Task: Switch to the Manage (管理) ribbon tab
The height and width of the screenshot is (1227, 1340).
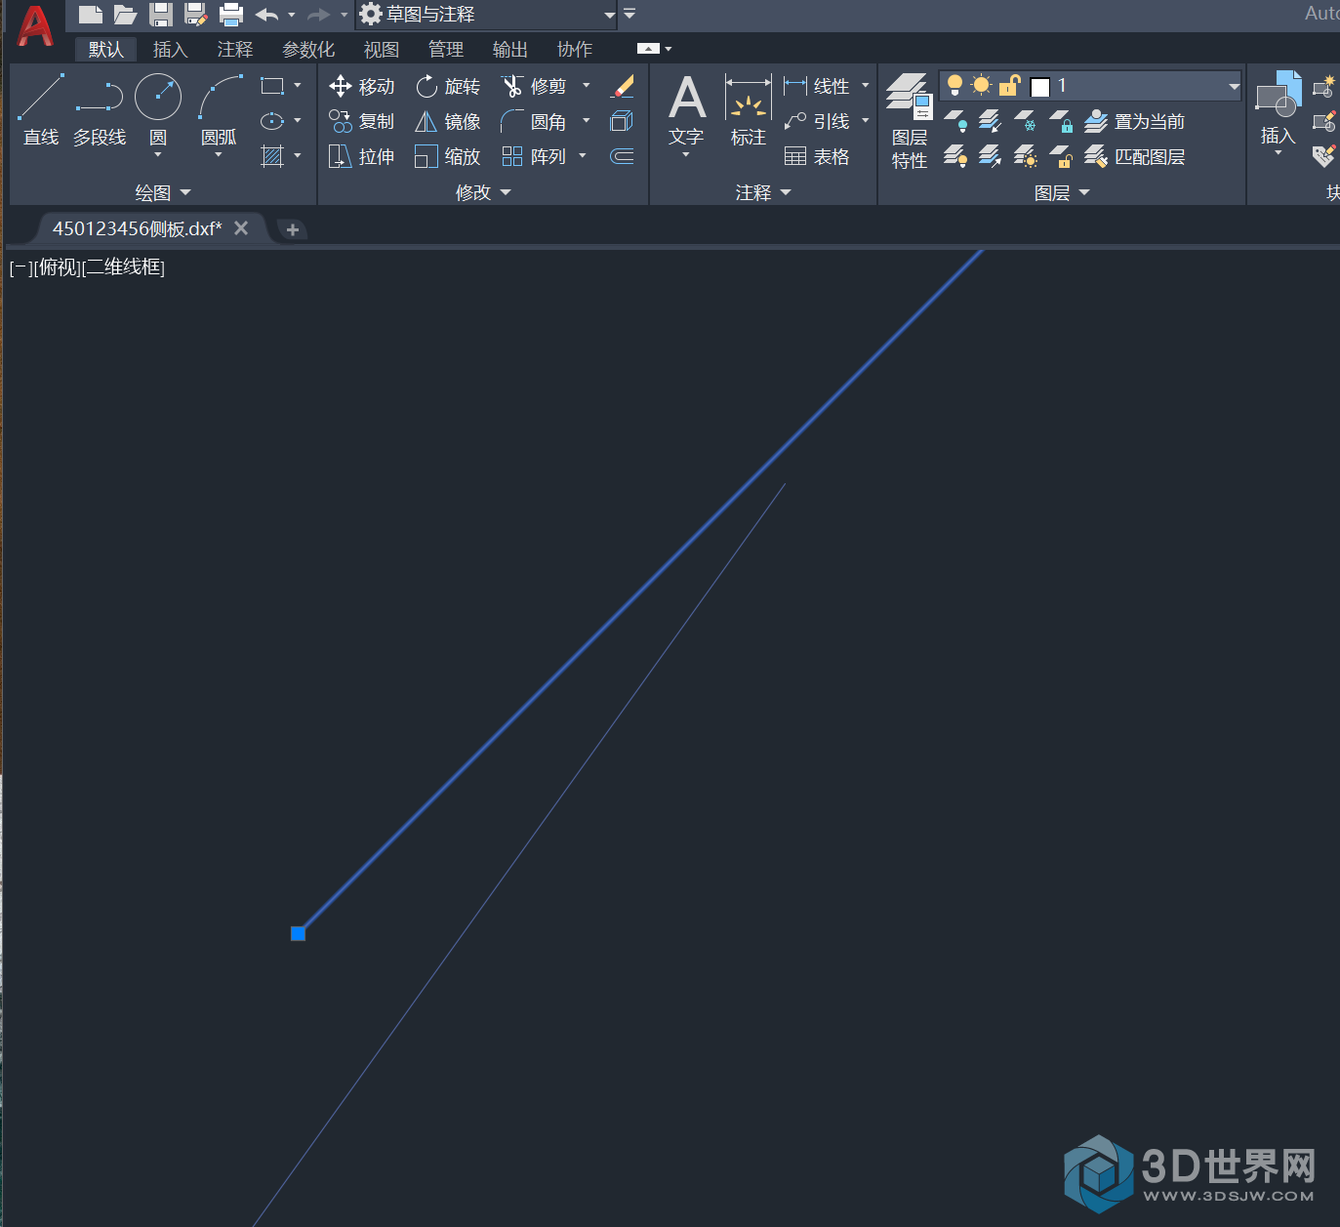Action: 445,49
